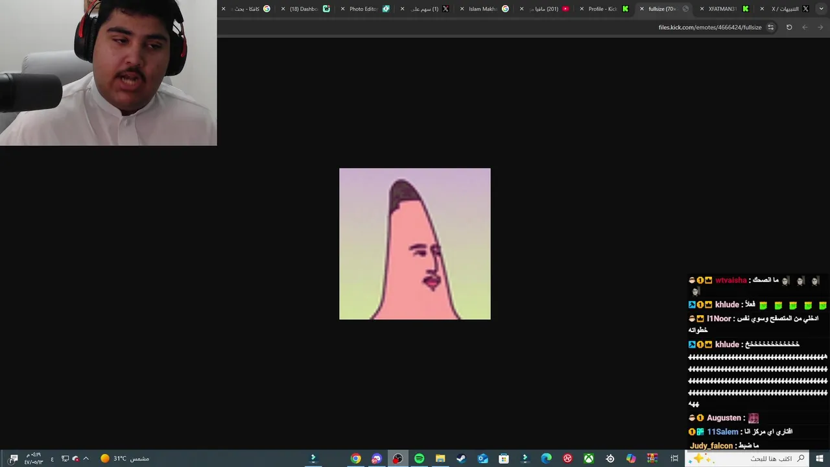This screenshot has width=830, height=467.
Task: Open the notification center icon
Action: coord(14,459)
